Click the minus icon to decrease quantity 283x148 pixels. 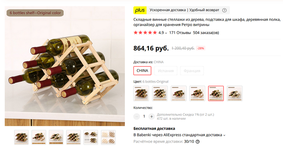[x=137, y=117]
